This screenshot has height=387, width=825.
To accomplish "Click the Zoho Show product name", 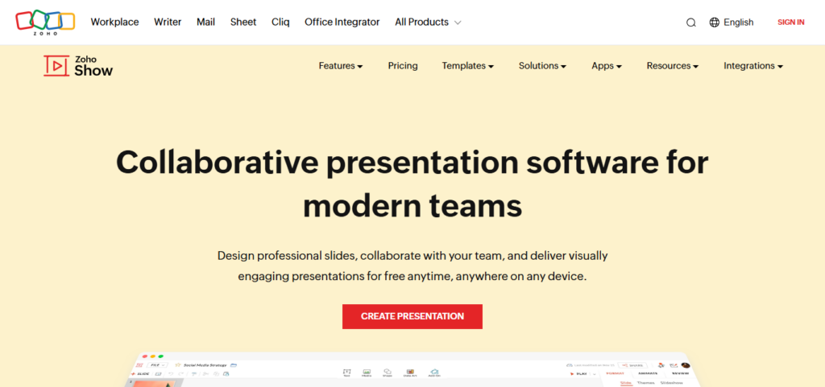I will [93, 67].
